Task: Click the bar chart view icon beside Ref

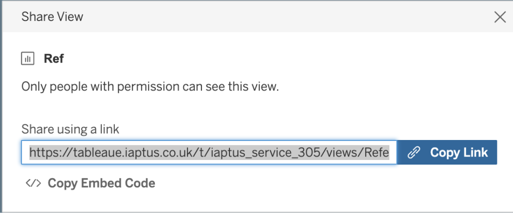Action: point(28,59)
